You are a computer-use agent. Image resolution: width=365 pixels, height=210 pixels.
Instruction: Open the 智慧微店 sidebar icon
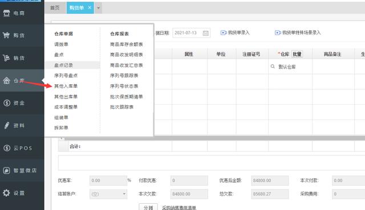pos(6,171)
